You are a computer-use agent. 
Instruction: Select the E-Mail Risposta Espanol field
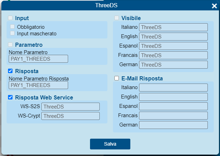[173, 106]
